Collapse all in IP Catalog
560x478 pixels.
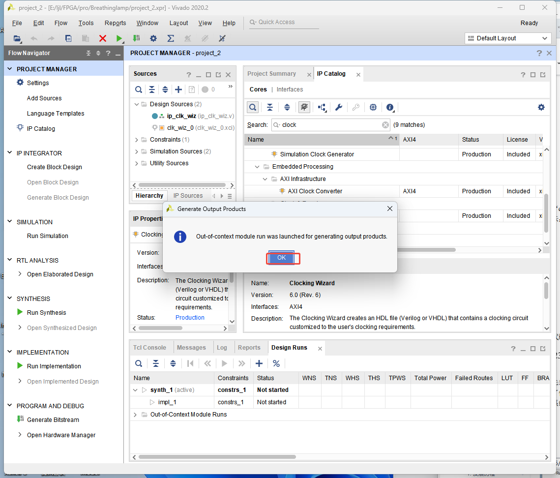(x=269, y=107)
